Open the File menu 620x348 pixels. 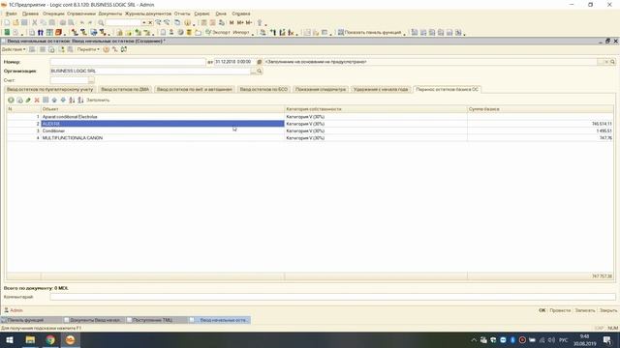[12, 14]
